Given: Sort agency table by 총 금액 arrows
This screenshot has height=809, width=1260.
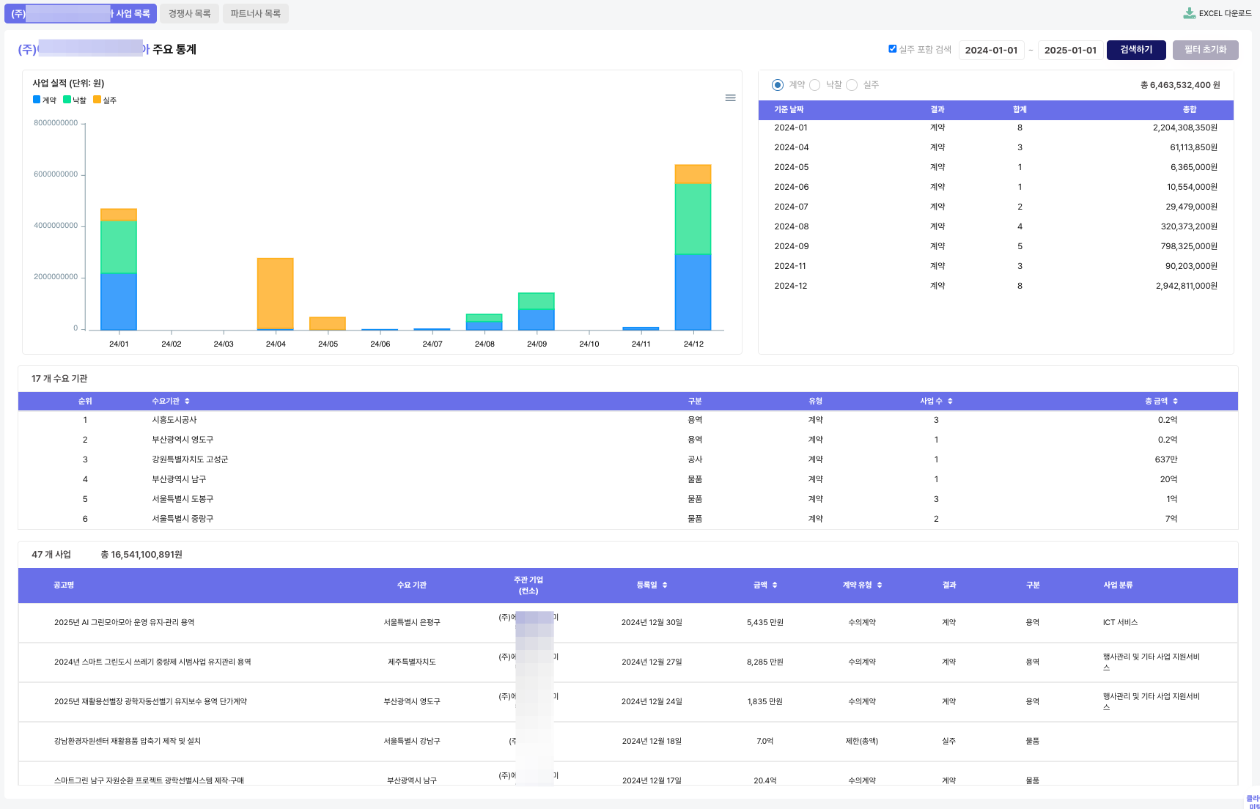Looking at the screenshot, I should coord(1175,402).
